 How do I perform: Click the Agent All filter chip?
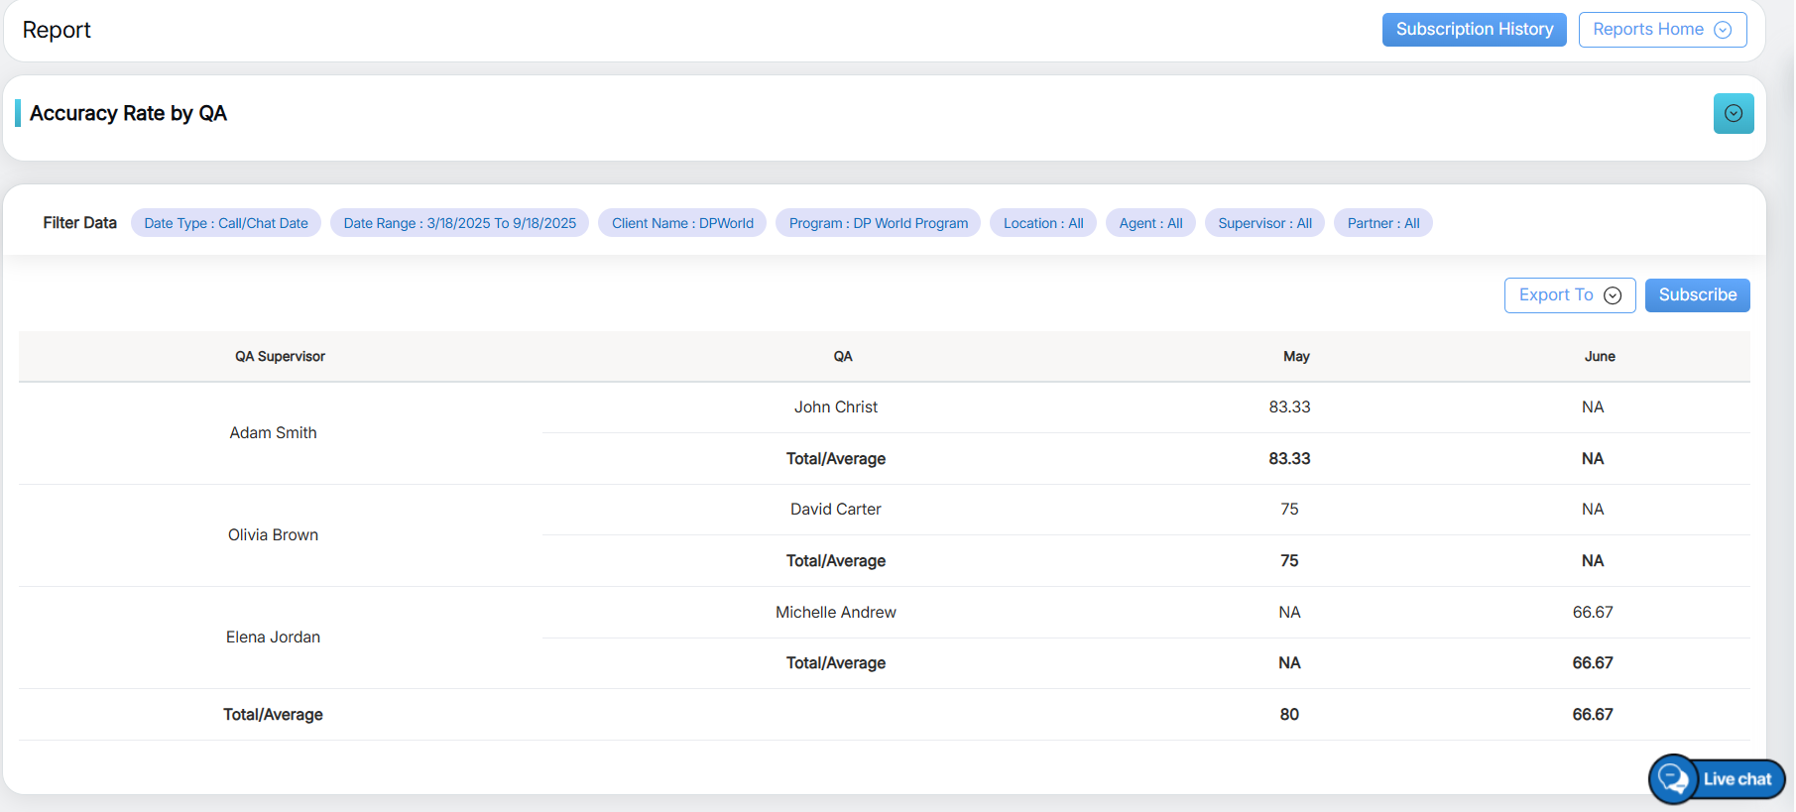(1150, 223)
